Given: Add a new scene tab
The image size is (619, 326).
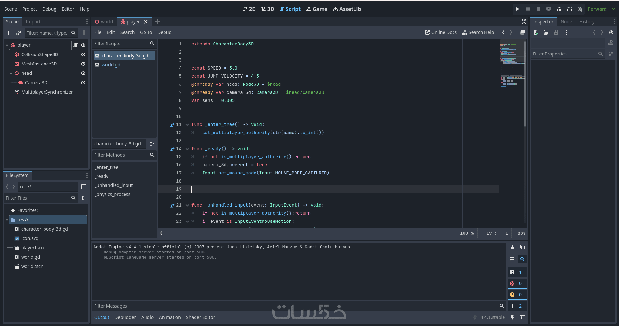Looking at the screenshot, I should pos(158,22).
